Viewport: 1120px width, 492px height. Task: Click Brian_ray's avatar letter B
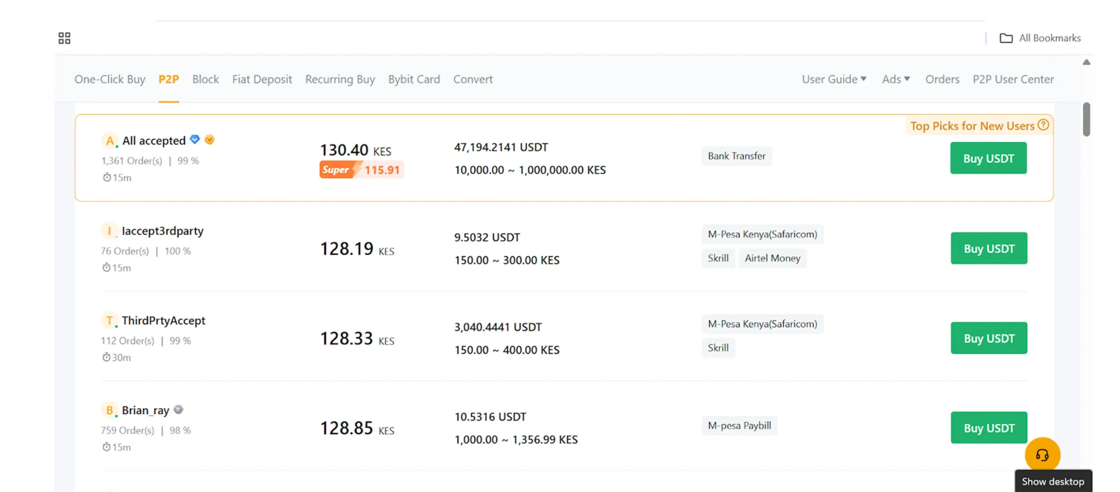pyautogui.click(x=110, y=410)
